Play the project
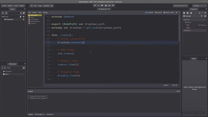The height and width of the screenshot is (117, 208). point(95,6)
